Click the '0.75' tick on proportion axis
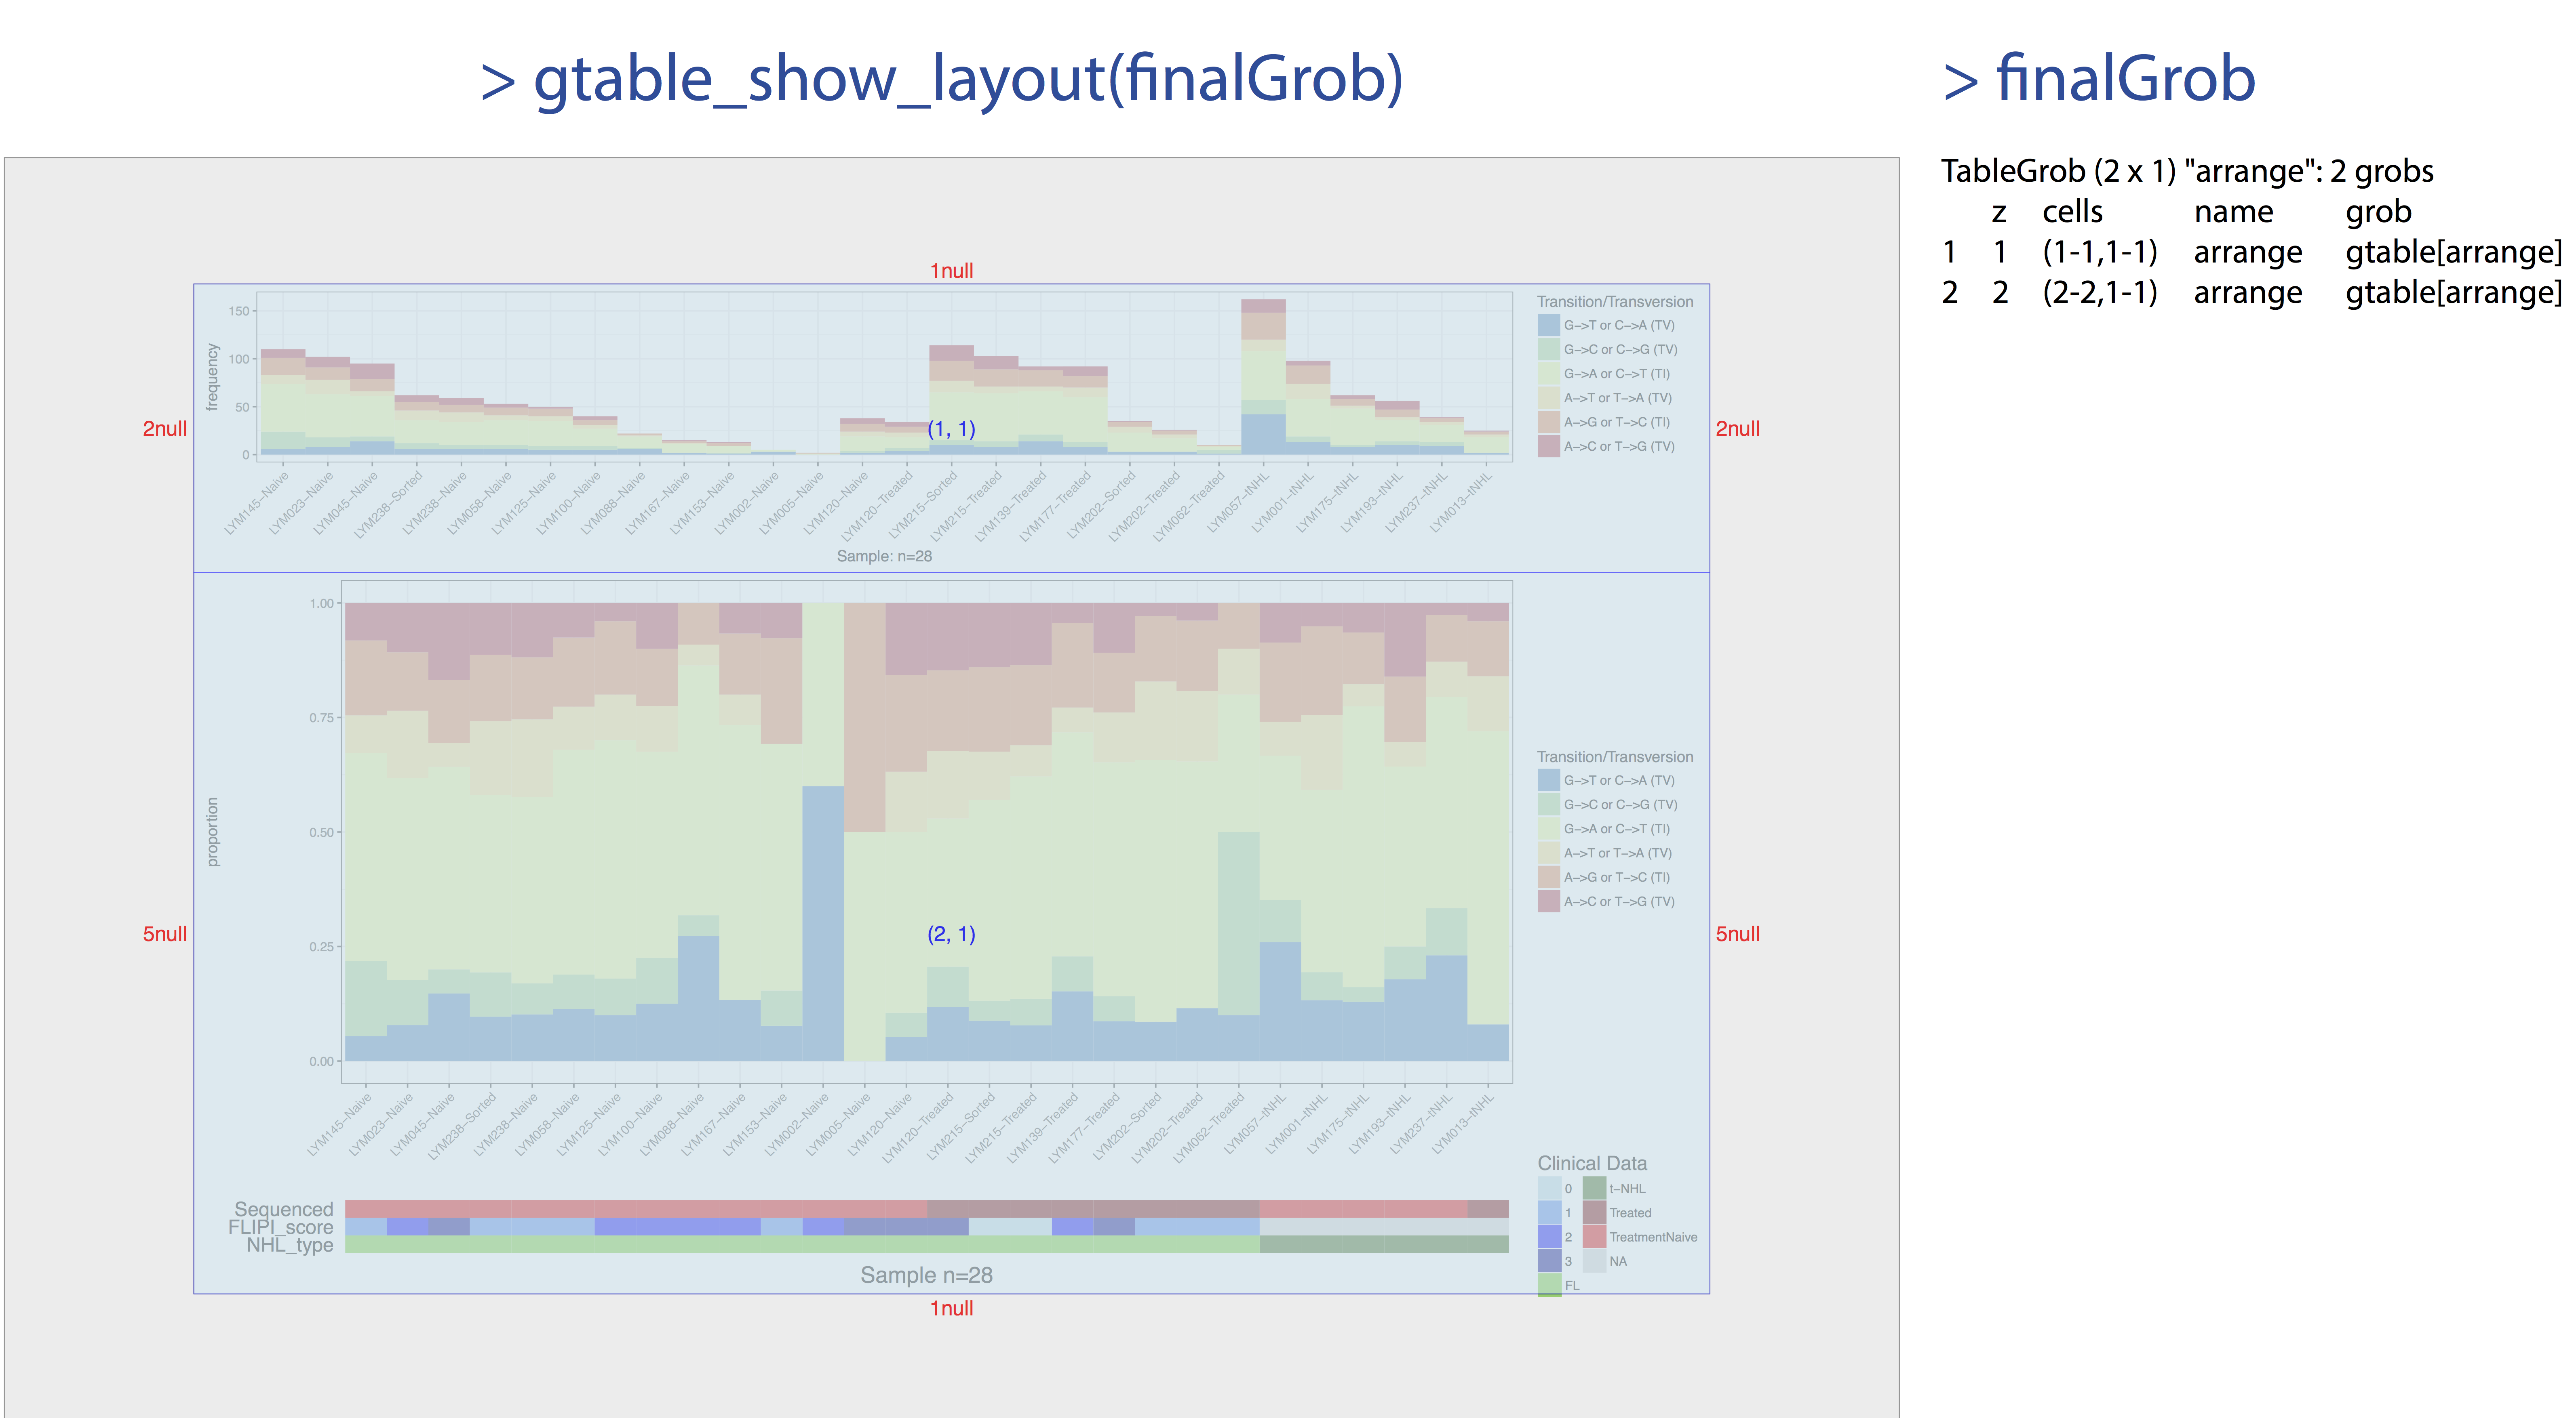Viewport: 2576px width, 1418px height. click(x=322, y=718)
